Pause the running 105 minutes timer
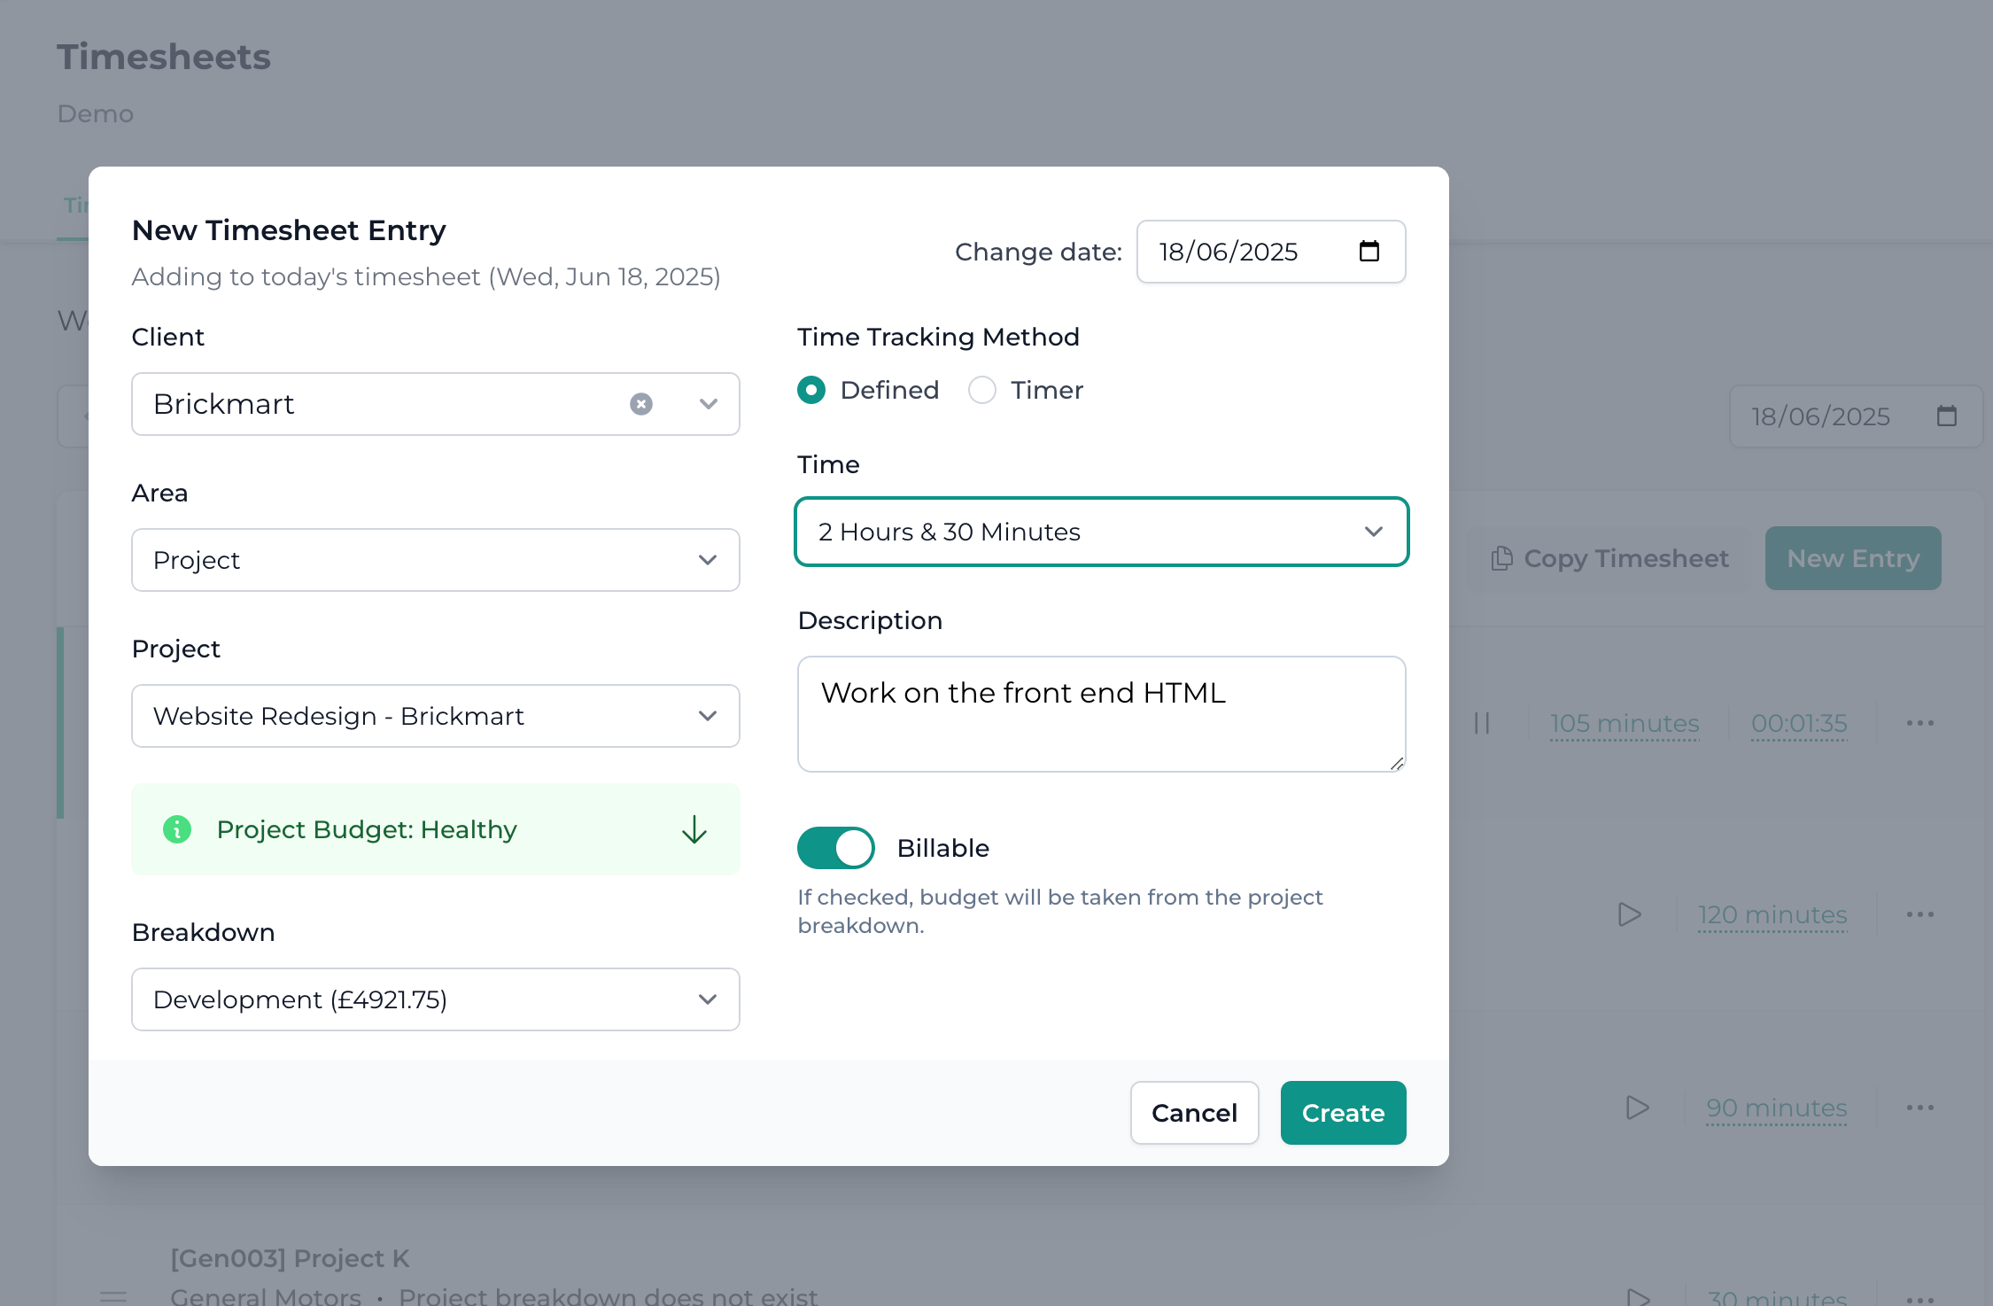The height and width of the screenshot is (1306, 1993). (1481, 723)
